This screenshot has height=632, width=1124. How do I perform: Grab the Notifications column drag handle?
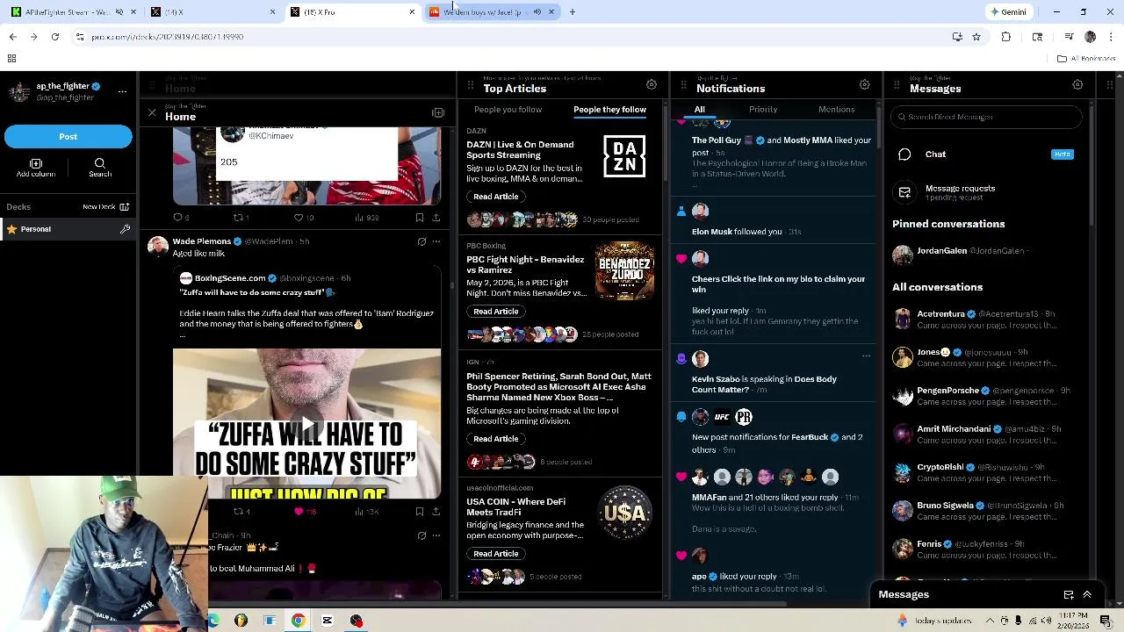(x=684, y=85)
